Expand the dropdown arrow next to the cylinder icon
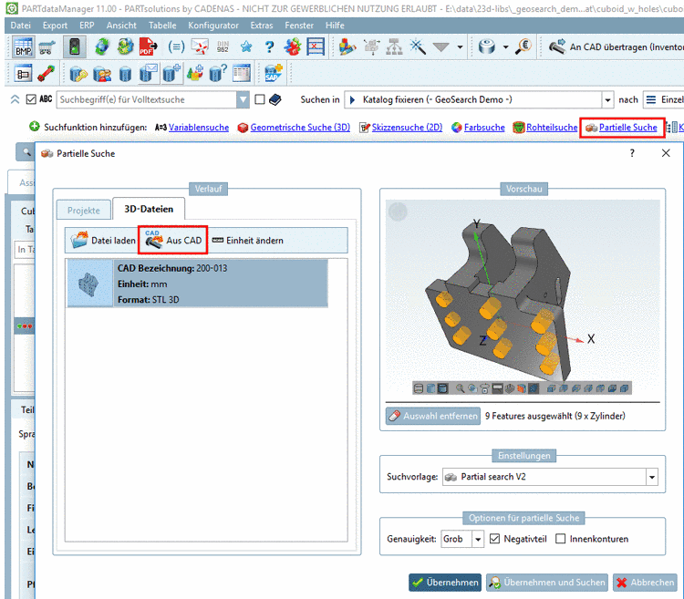The width and height of the screenshot is (684, 599). point(505,46)
